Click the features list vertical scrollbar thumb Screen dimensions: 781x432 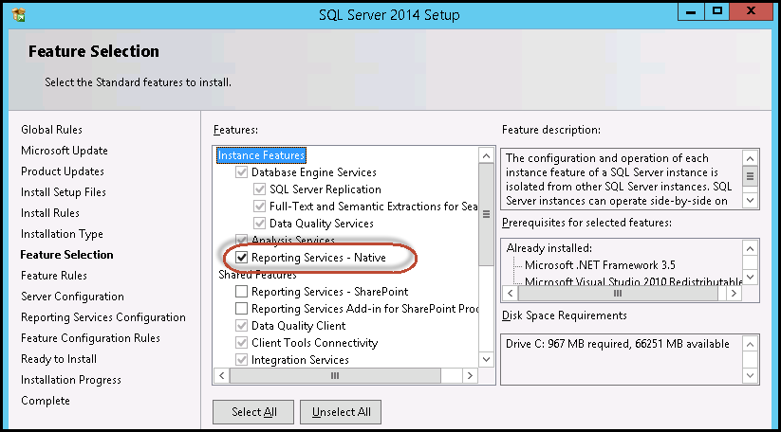486,214
